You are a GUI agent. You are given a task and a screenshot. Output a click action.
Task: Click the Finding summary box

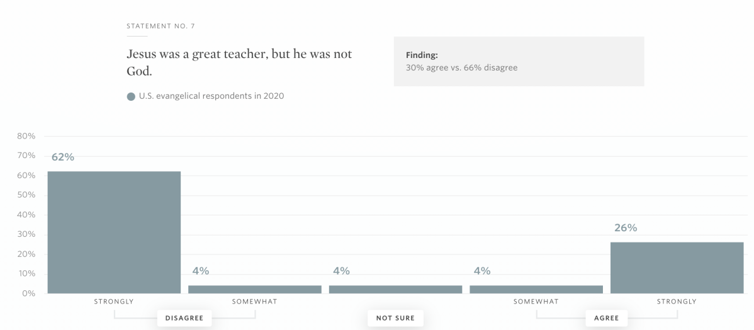coord(519,62)
